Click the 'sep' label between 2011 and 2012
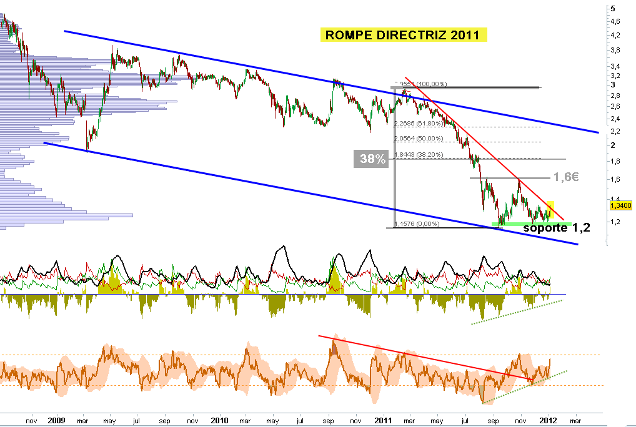Viewport: 636px width, 427px height. click(493, 421)
